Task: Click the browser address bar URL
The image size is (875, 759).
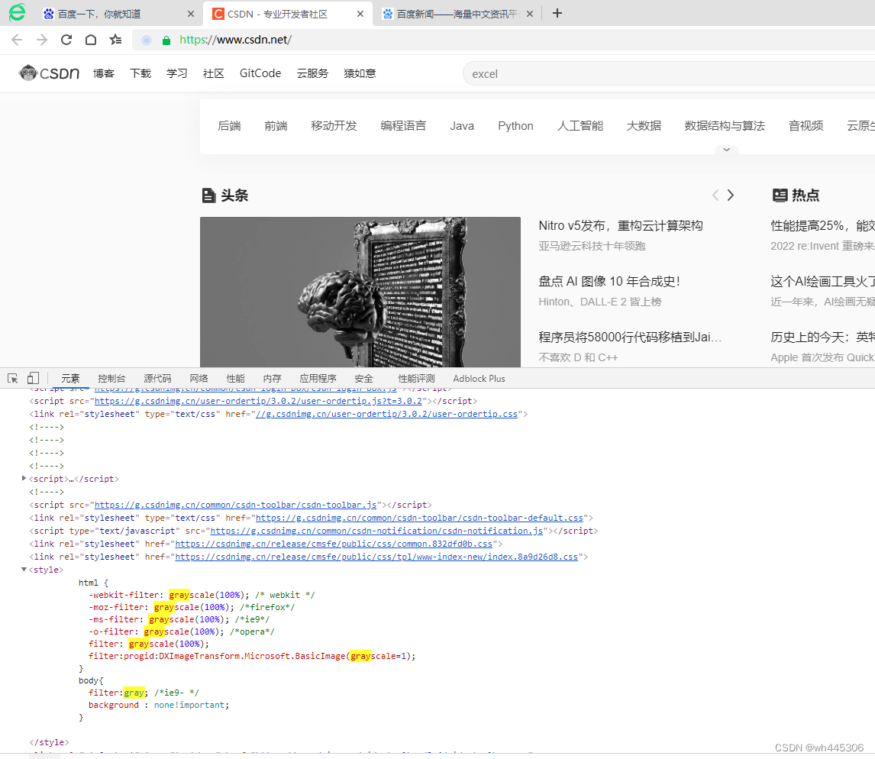Action: 235,40
